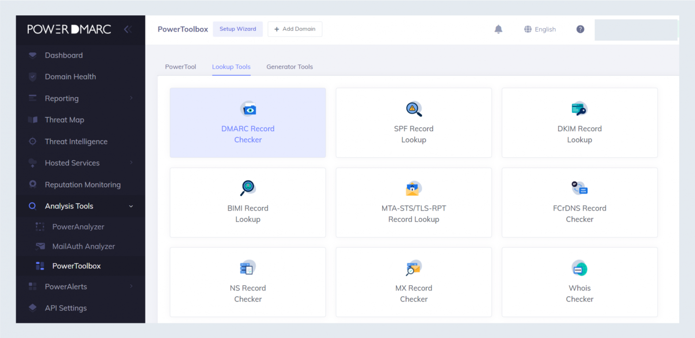Click the notification bell icon
The width and height of the screenshot is (695, 338).
pyautogui.click(x=498, y=29)
